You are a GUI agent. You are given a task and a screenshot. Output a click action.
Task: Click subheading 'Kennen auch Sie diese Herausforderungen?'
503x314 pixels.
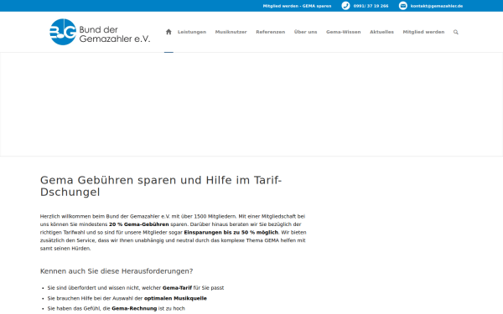pos(117,271)
